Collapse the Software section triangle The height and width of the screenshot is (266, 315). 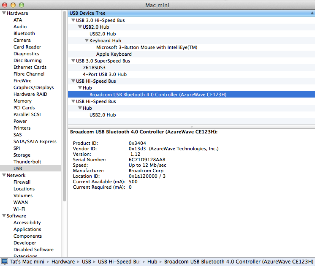point(4,216)
